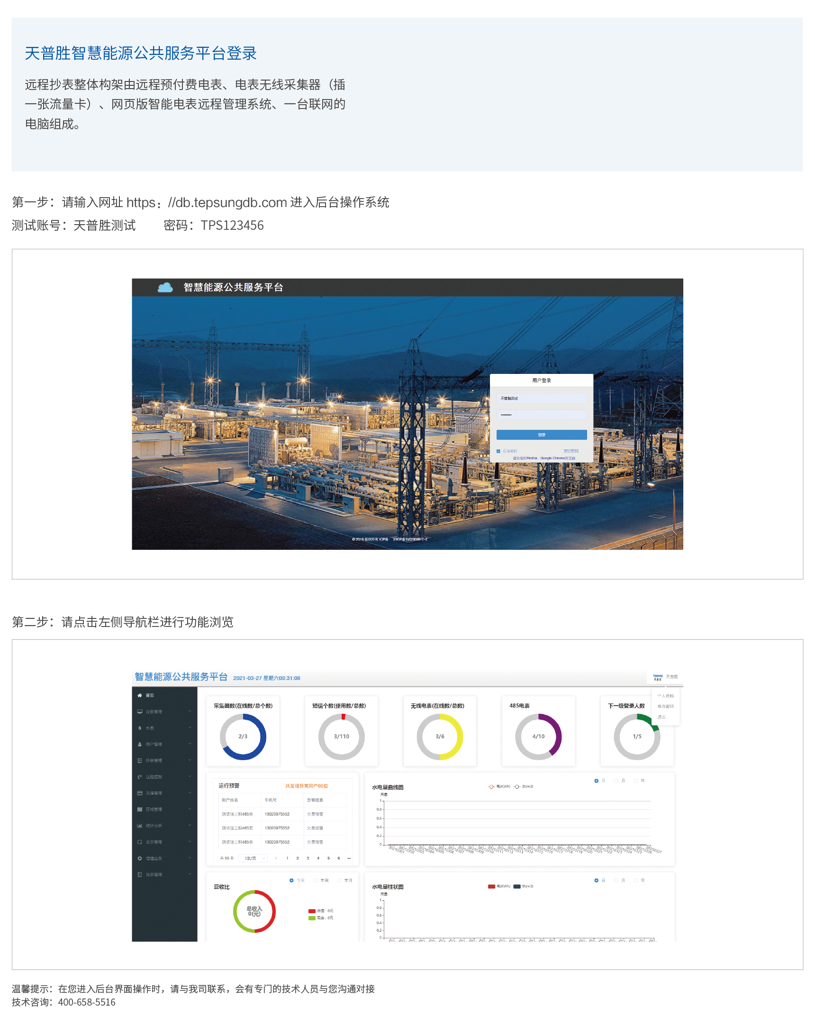Click the 4/10 485电表 donut chart
The width and height of the screenshot is (815, 1035).
(538, 737)
